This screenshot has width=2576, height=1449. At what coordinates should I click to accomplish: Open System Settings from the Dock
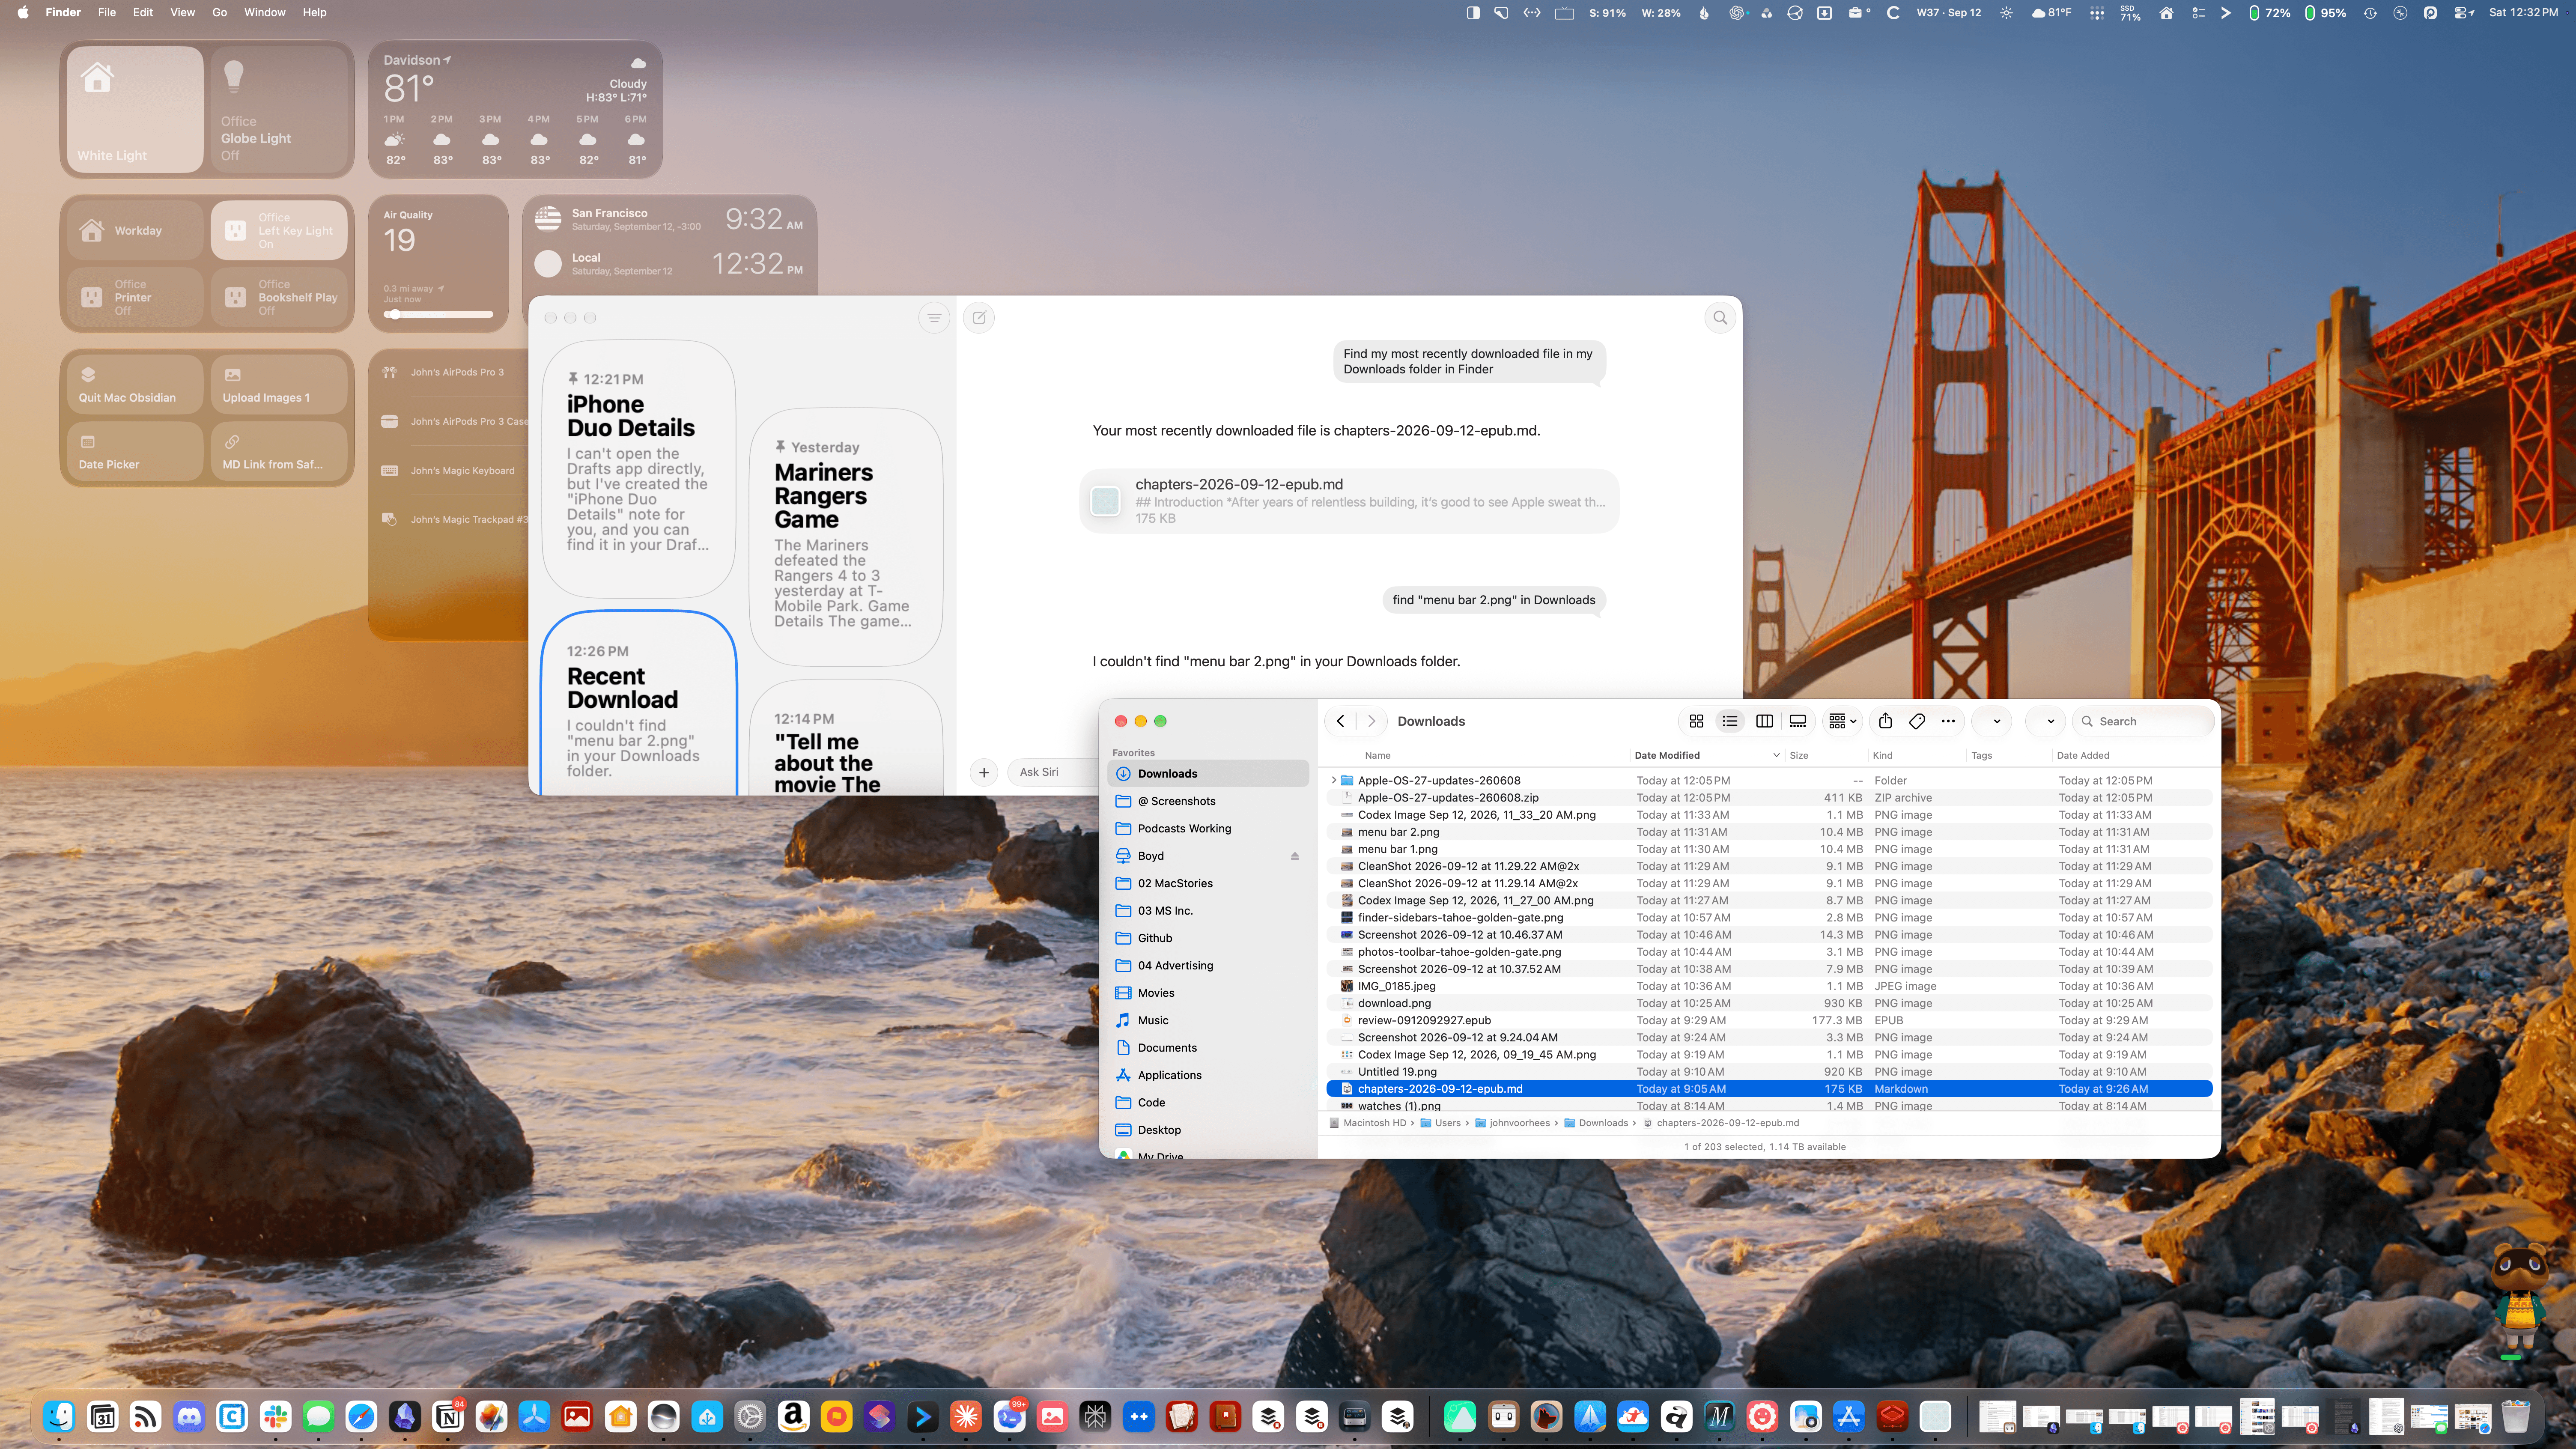coord(750,1417)
